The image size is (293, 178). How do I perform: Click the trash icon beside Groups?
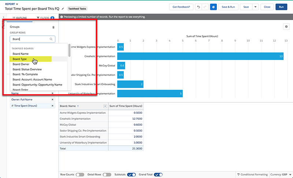pyautogui.click(x=53, y=27)
